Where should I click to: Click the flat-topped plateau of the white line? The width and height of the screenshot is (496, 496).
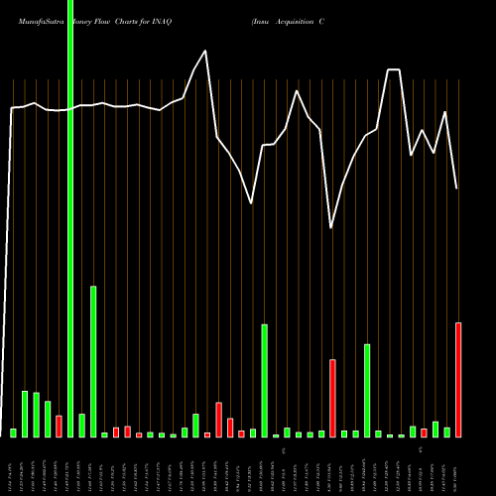394,69
